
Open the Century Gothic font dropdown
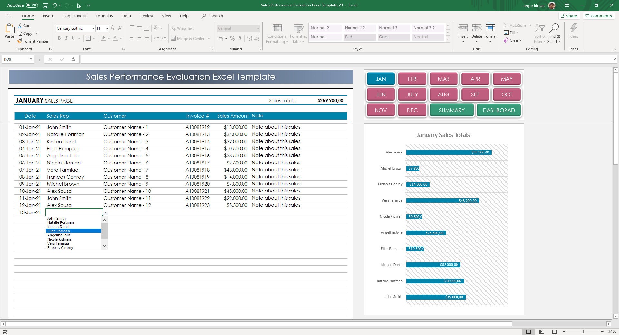(93, 28)
